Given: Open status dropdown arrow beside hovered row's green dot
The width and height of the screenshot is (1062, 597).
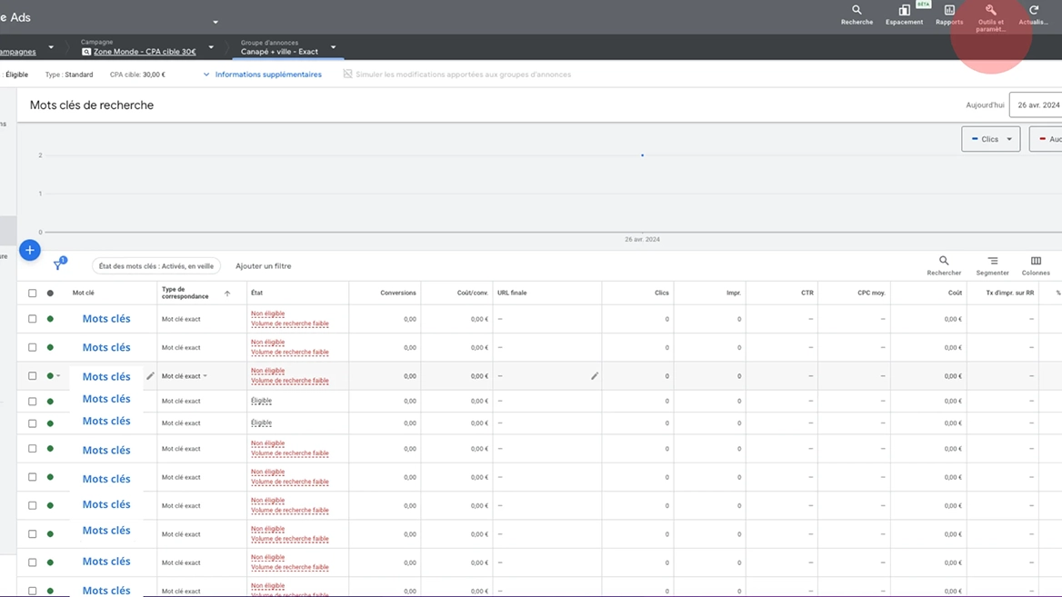Looking at the screenshot, I should tap(58, 376).
